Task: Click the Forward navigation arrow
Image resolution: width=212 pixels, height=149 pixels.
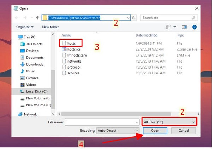Action: pyautogui.click(x=25, y=18)
